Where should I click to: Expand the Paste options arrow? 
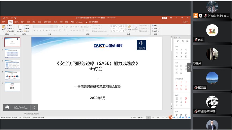4,32
